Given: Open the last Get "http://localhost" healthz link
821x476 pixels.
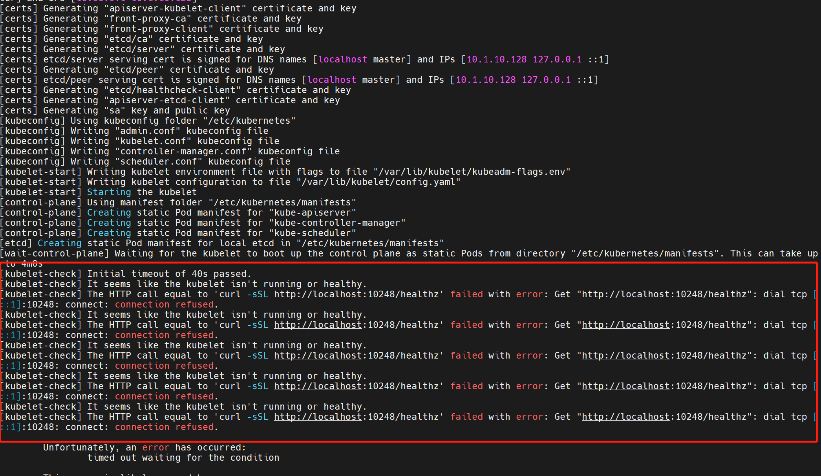Looking at the screenshot, I should 625,417.
